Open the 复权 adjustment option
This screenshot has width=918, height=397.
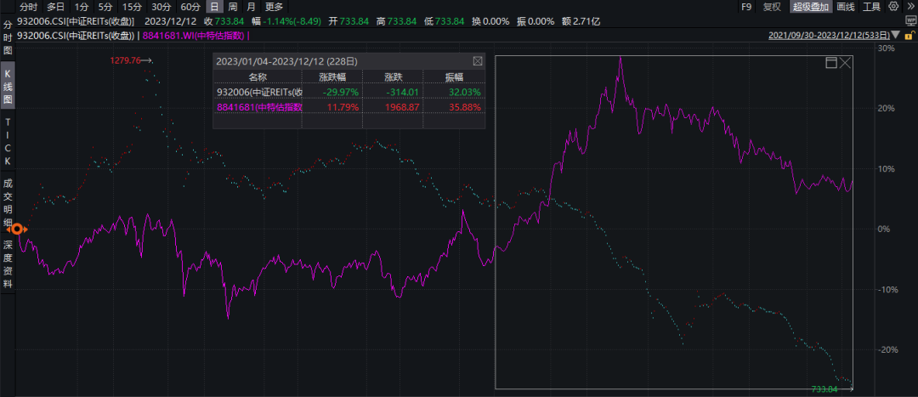click(x=772, y=7)
